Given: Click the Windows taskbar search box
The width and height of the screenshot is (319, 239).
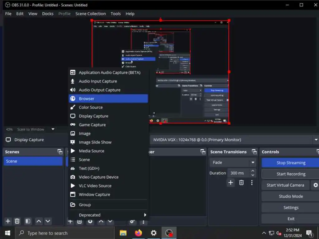Looking at the screenshot, I should click(x=65, y=233).
